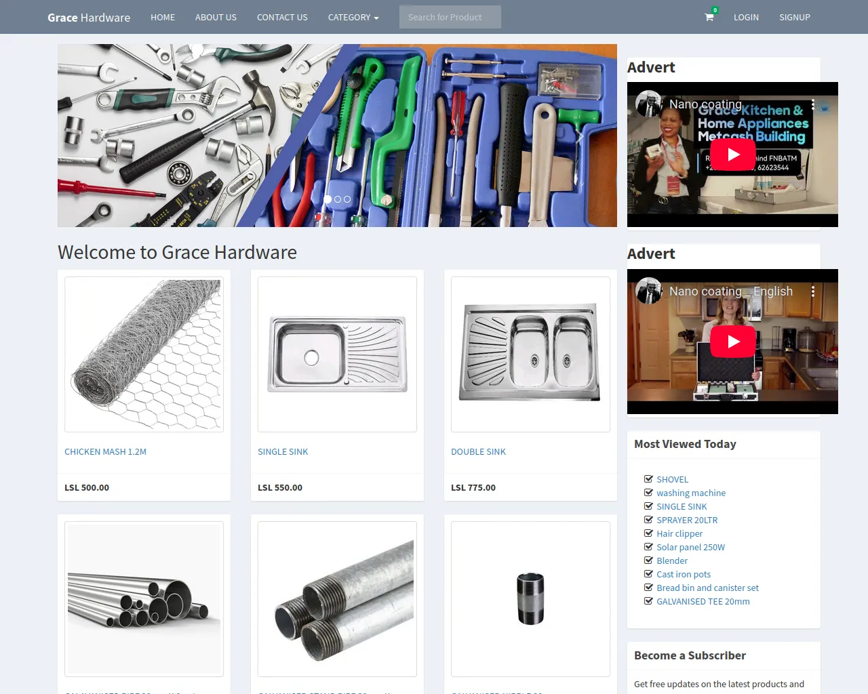868x694 pixels.
Task: Click checkmark icon beside Bread bin and canister set
Action: click(648, 588)
